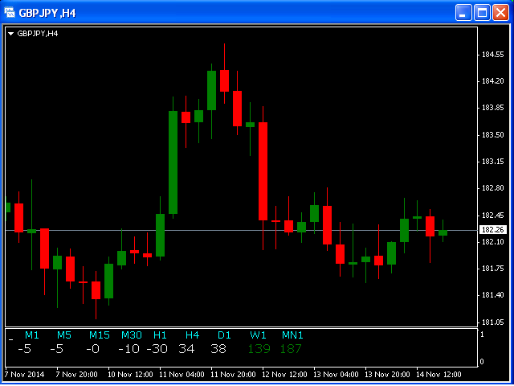
Task: Click the current price label 182.26
Action: click(492, 230)
